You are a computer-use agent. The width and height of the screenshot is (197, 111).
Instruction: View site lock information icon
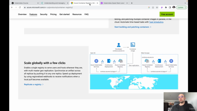point(25,7)
